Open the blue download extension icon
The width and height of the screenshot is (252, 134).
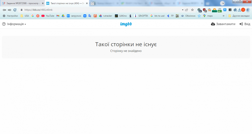pyautogui.click(x=225, y=10)
